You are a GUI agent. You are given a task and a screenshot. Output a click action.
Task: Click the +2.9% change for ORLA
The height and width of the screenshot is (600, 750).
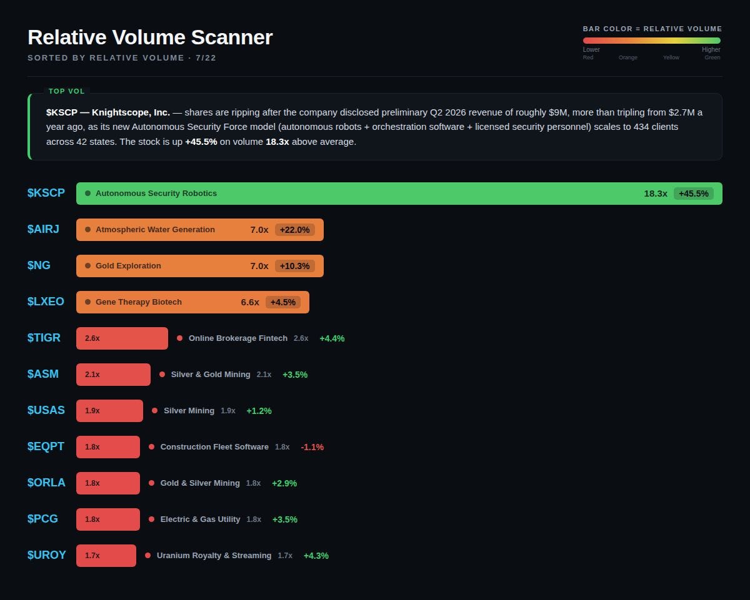(284, 483)
